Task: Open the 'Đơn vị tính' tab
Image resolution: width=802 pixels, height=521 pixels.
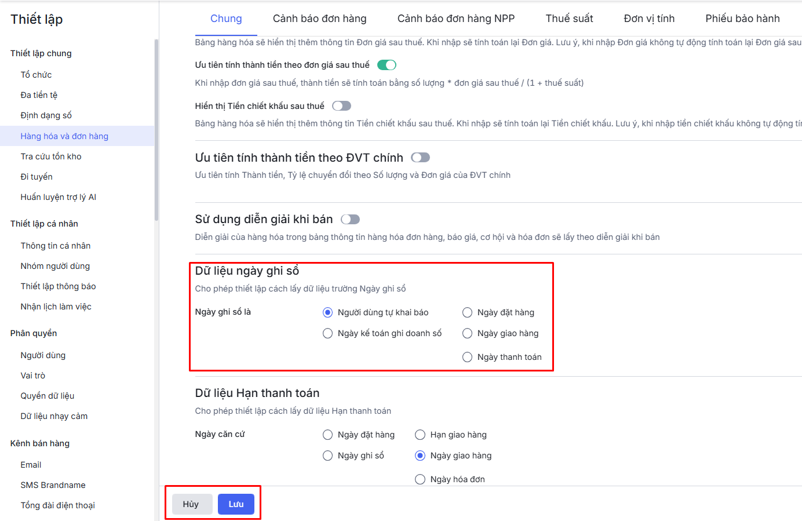Action: click(649, 19)
